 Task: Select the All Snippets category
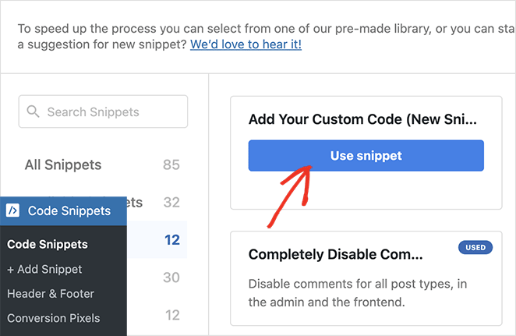pyautogui.click(x=63, y=164)
